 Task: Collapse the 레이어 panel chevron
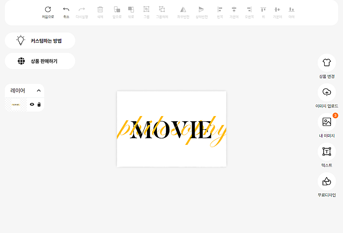[39, 91]
